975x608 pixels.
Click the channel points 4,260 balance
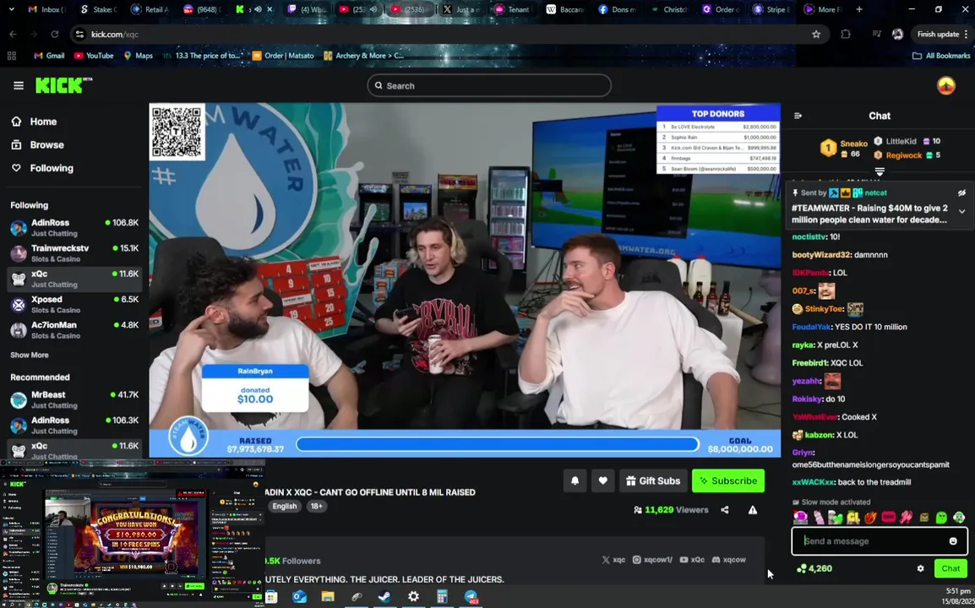coord(814,568)
